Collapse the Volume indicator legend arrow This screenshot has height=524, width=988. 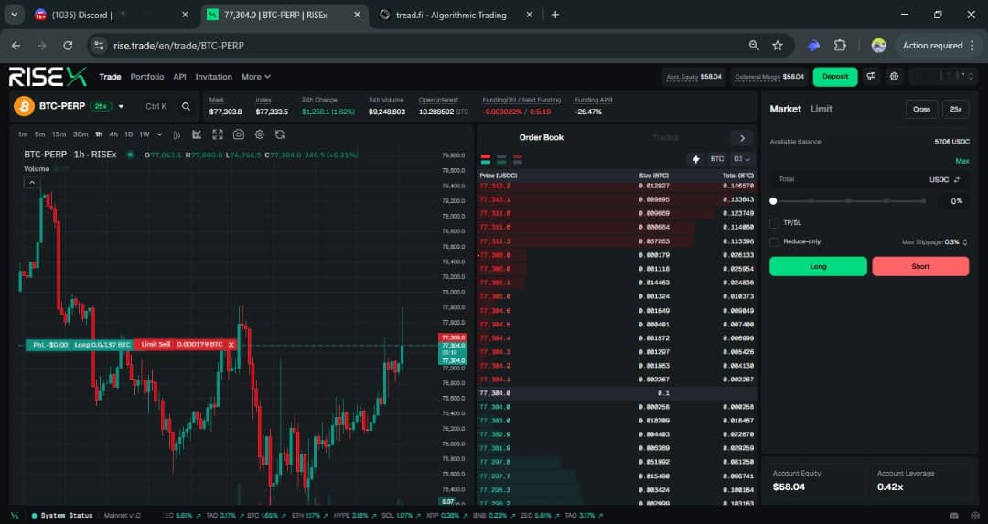coord(31,183)
